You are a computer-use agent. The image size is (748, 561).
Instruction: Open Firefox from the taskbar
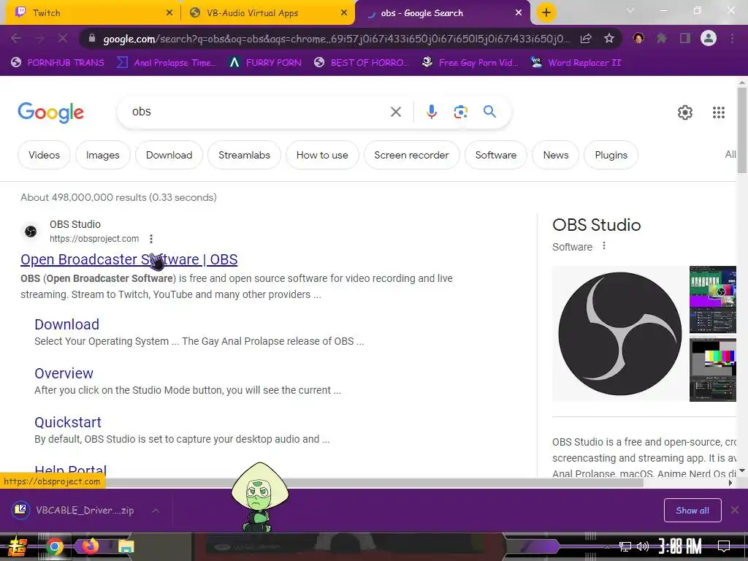pyautogui.click(x=90, y=546)
